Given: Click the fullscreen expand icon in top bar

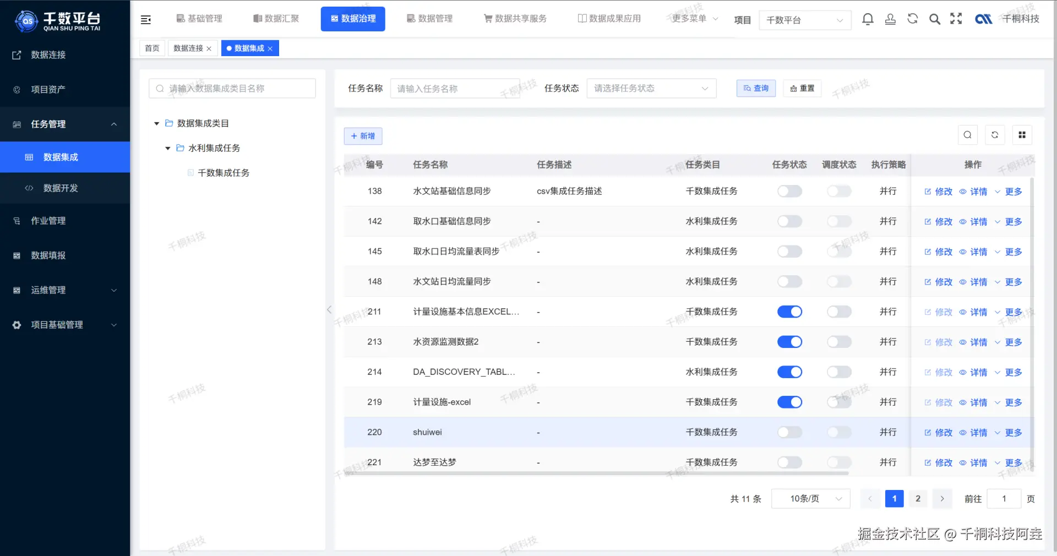Looking at the screenshot, I should point(957,19).
